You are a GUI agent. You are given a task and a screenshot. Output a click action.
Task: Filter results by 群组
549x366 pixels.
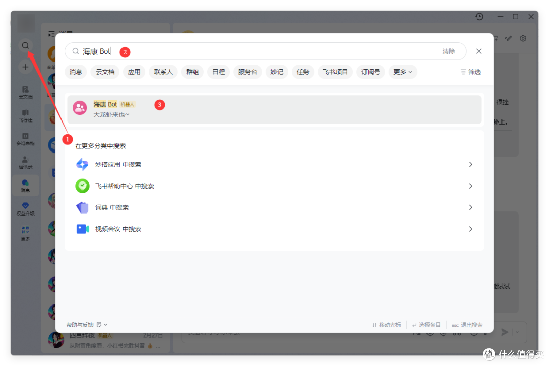click(x=193, y=72)
